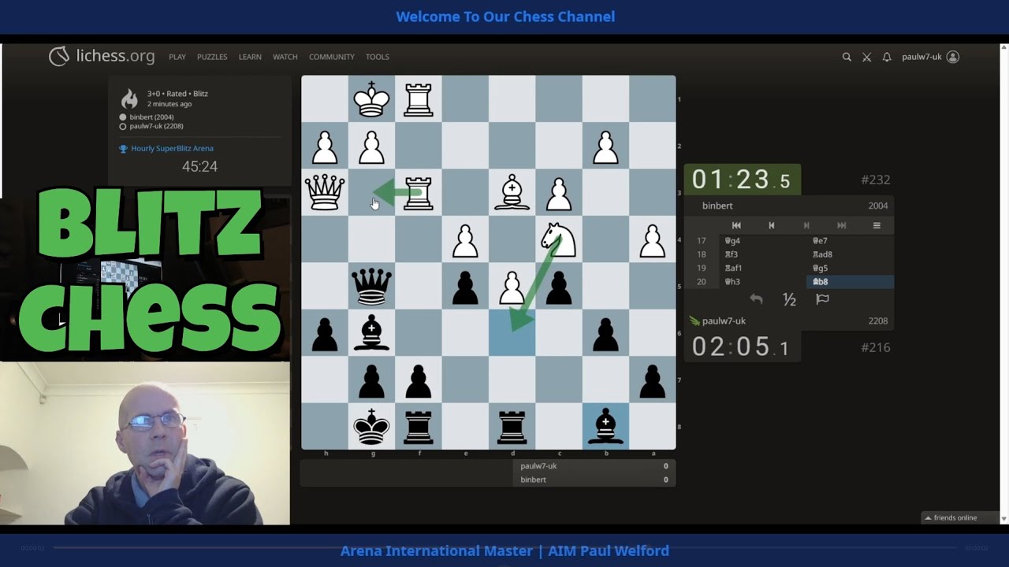1009x567 pixels.
Task: Click the highlighted empty square d6
Action: tap(512, 333)
